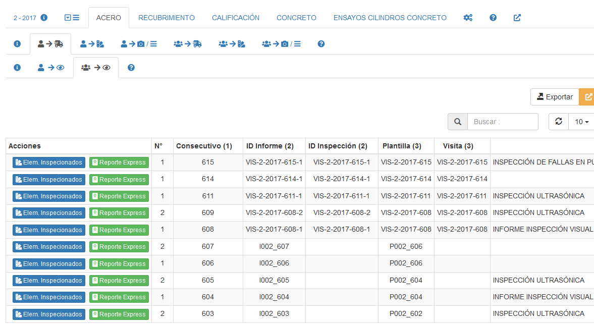Image resolution: width=594 pixels, height=325 pixels.
Task: Select the group-to-eye view tab
Action: point(96,68)
